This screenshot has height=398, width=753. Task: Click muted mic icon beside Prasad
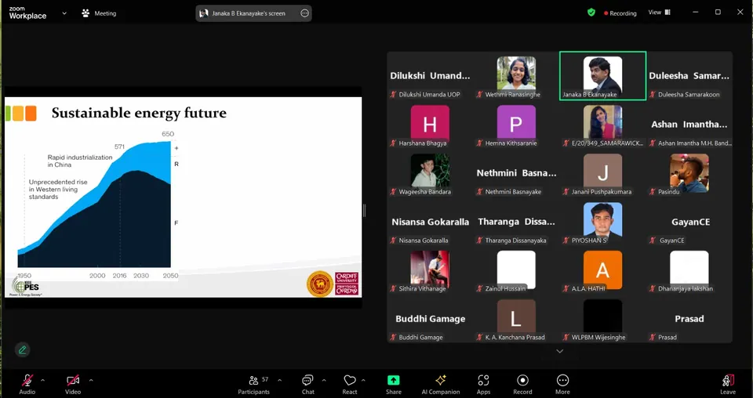click(652, 337)
